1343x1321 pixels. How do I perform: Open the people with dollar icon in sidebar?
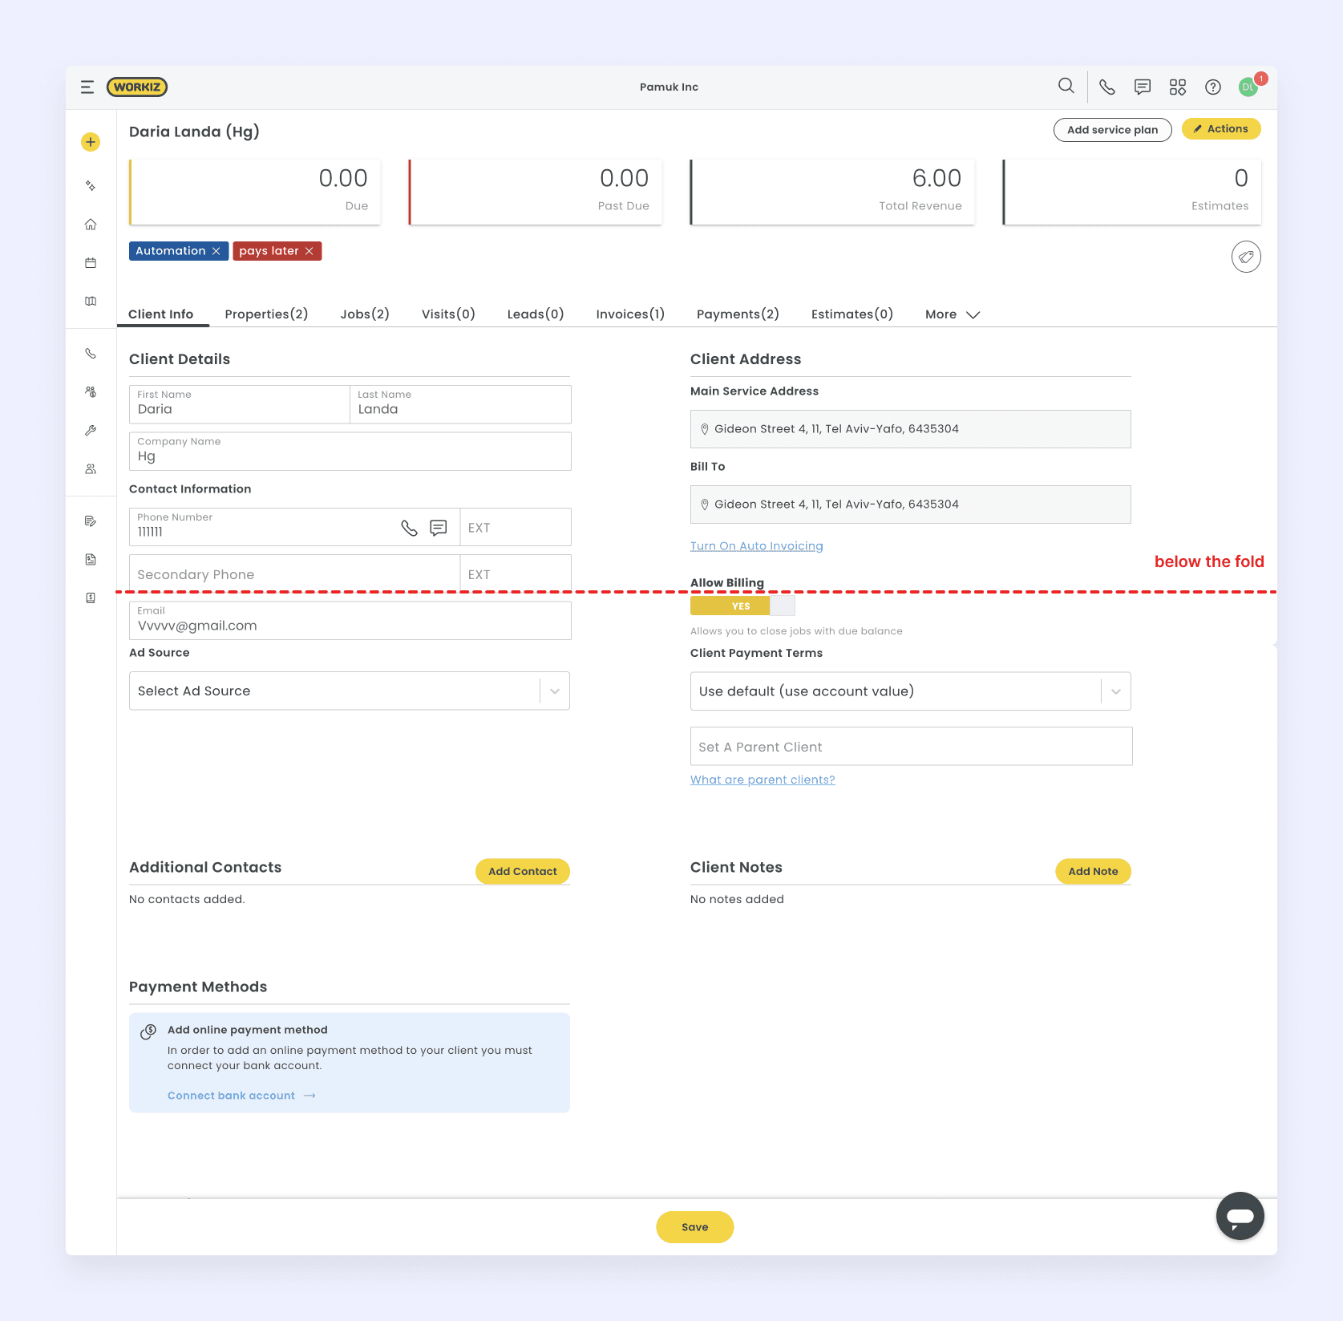coord(91,392)
